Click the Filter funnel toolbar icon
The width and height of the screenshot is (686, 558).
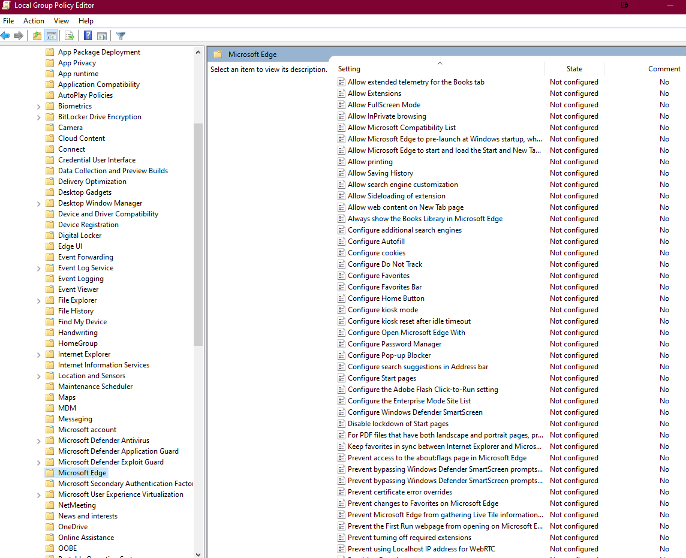coord(121,36)
